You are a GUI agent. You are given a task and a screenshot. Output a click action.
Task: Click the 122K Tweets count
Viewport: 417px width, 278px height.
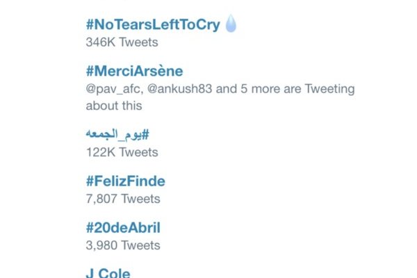click(x=122, y=152)
